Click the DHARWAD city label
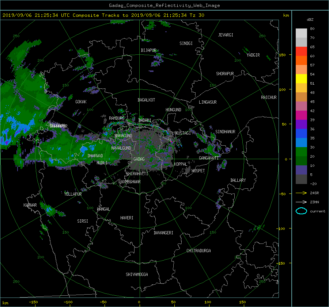This screenshot has width=329, height=307. tap(95, 156)
